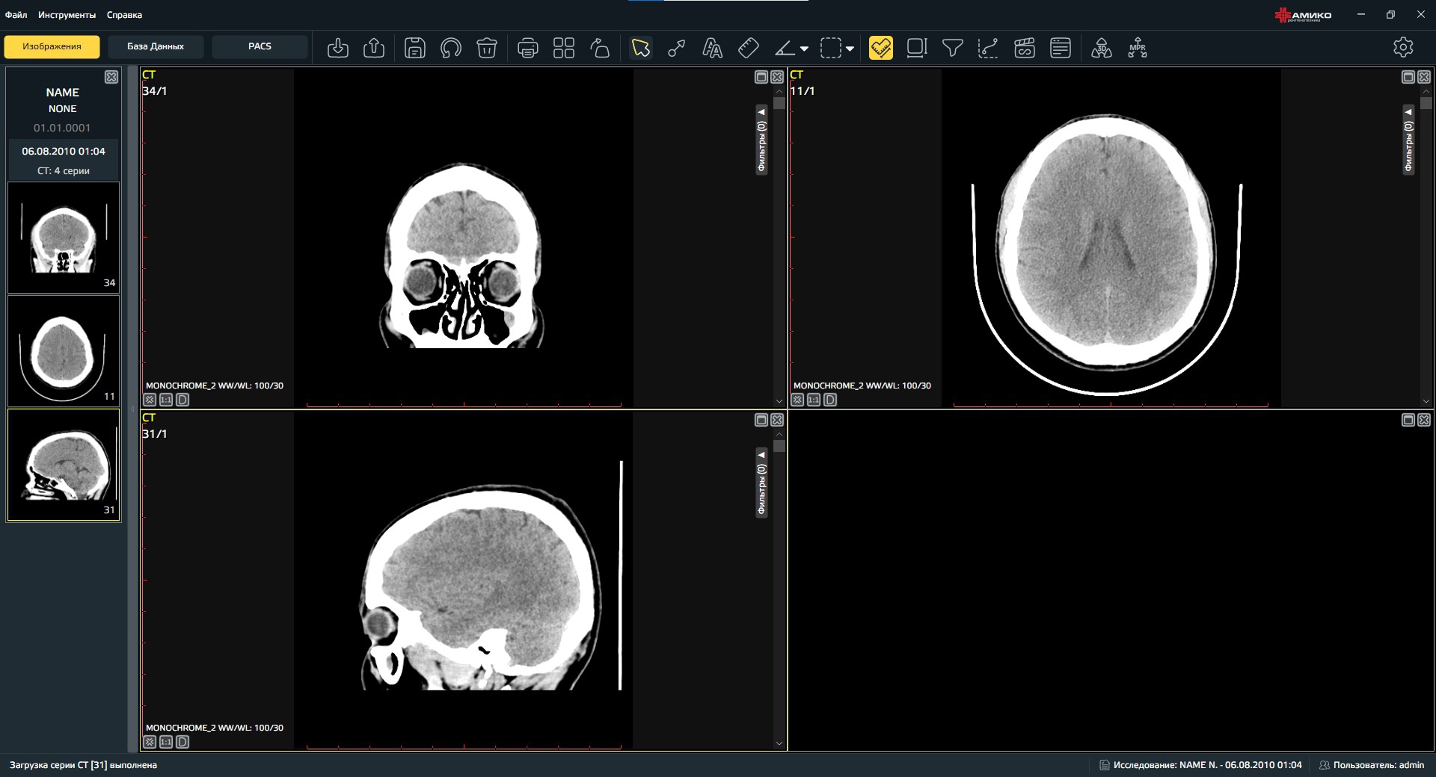
Task: Click fit-to-window icon in 34/1 viewport
Action: point(150,400)
